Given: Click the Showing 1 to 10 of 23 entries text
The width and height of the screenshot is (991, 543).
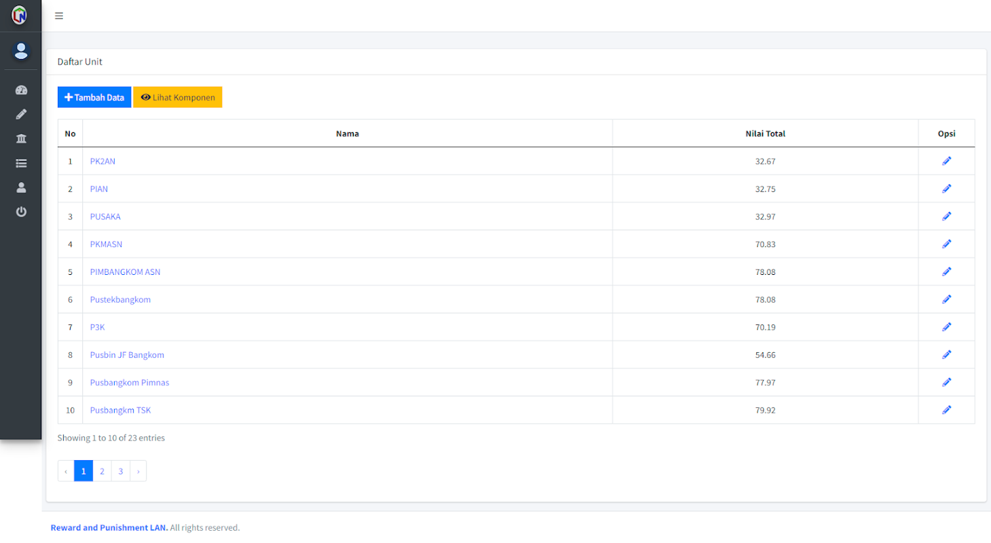Looking at the screenshot, I should point(111,438).
